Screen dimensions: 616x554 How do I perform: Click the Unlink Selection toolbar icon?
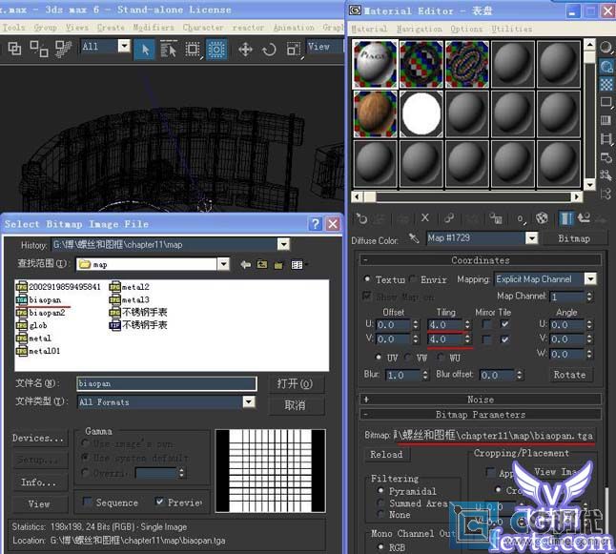coord(39,50)
